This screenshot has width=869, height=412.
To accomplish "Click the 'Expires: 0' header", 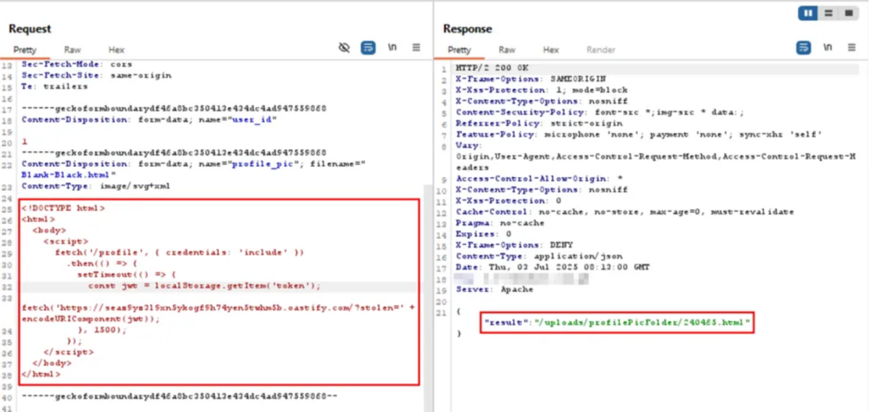I will click(x=484, y=233).
